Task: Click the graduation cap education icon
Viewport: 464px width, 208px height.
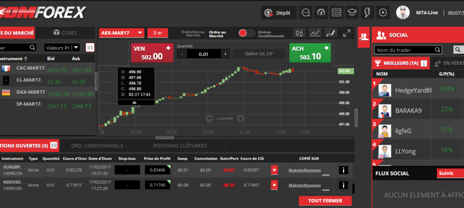Action: [x=352, y=13]
